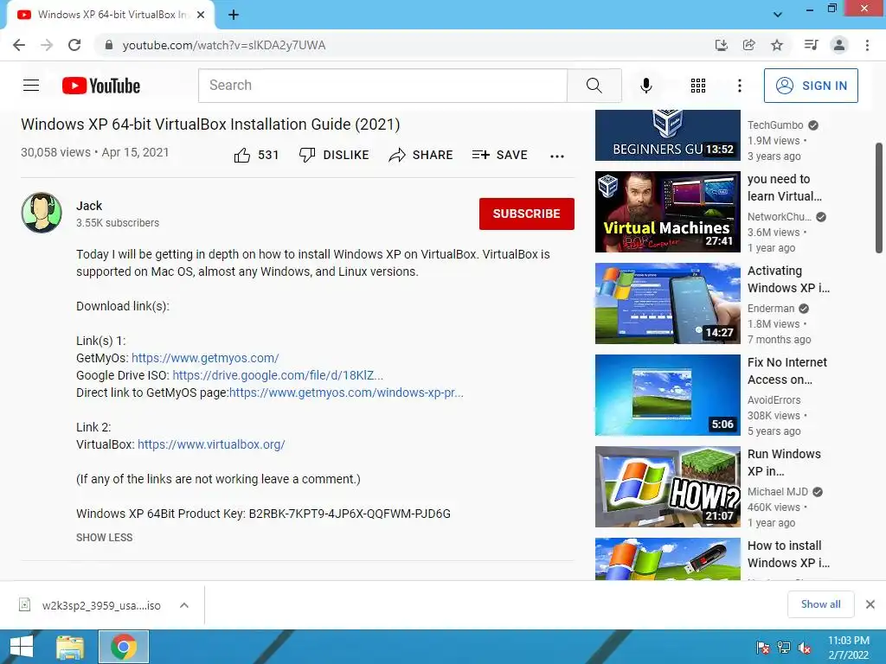Open the TechGumbo channel name
The width and height of the screenshot is (886, 664).
(775, 125)
